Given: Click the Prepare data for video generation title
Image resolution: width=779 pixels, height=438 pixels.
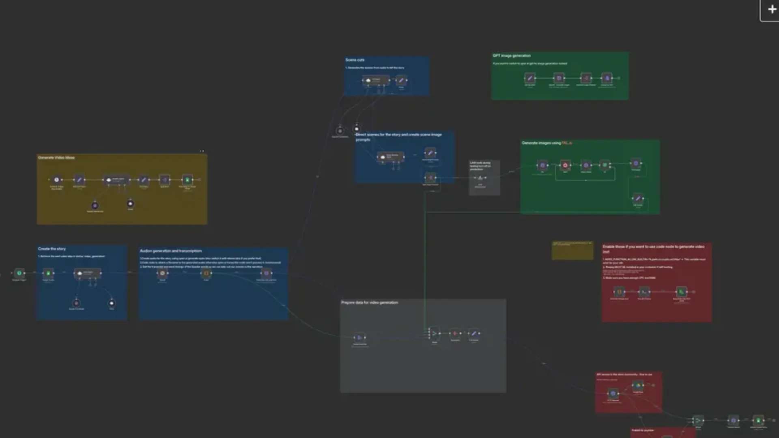Looking at the screenshot, I should 370,303.
